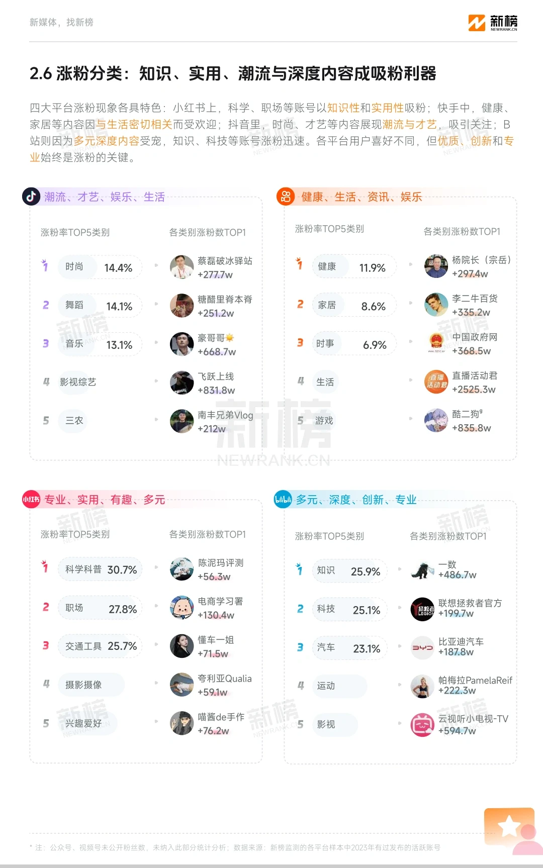Click the 酷二狗 anime avatar
This screenshot has height=868, width=543.
click(436, 421)
